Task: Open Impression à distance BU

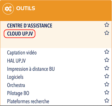Action: (x=31, y=69)
